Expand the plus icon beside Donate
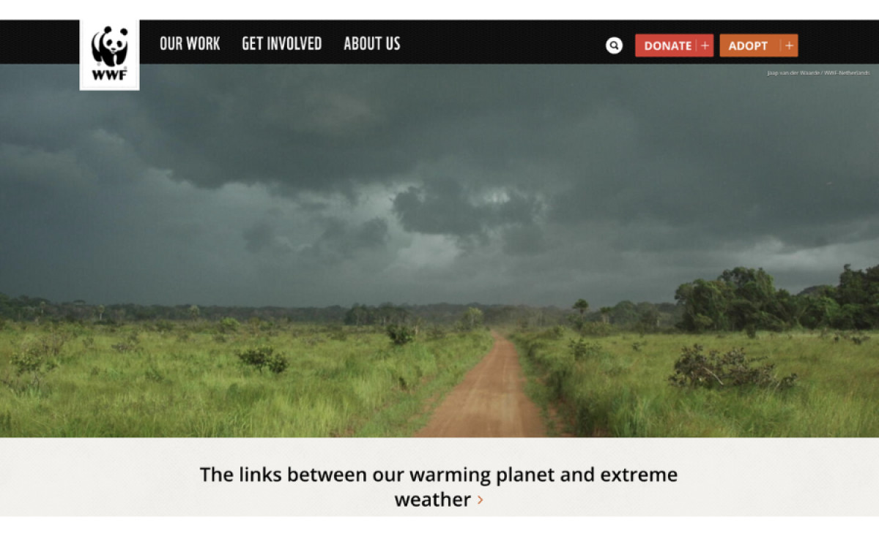Screen dimensions: 879x536 705,45
